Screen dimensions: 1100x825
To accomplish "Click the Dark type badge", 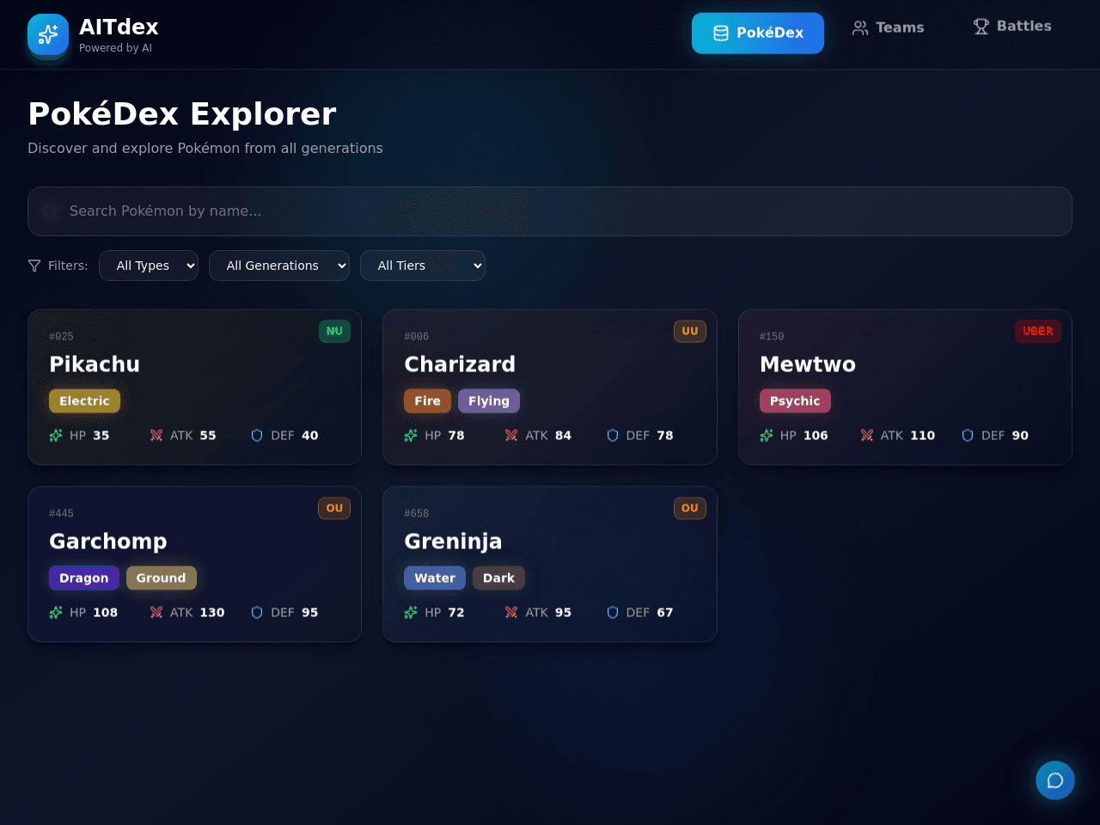I will [498, 578].
